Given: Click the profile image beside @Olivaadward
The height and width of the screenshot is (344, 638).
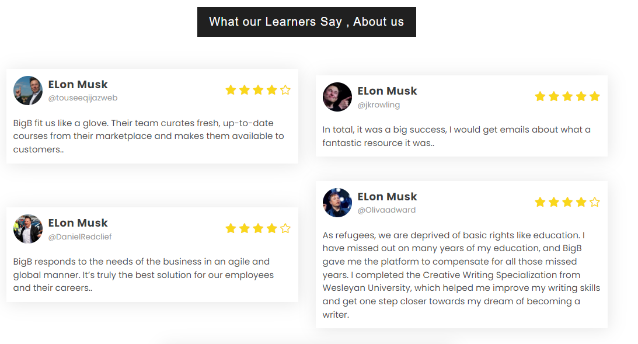Looking at the screenshot, I should click(337, 203).
